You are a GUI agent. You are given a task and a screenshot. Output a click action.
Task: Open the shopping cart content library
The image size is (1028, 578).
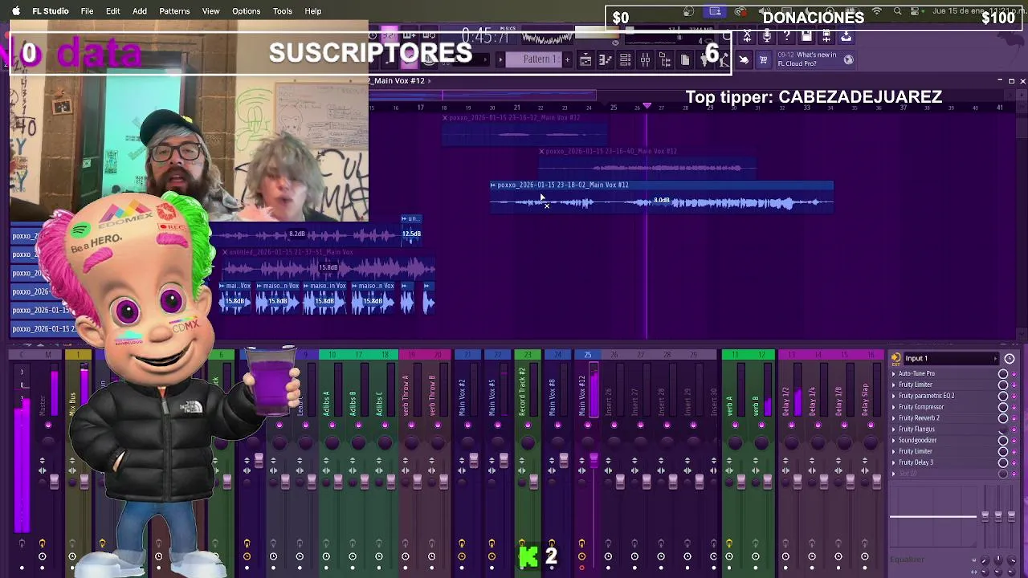763,60
